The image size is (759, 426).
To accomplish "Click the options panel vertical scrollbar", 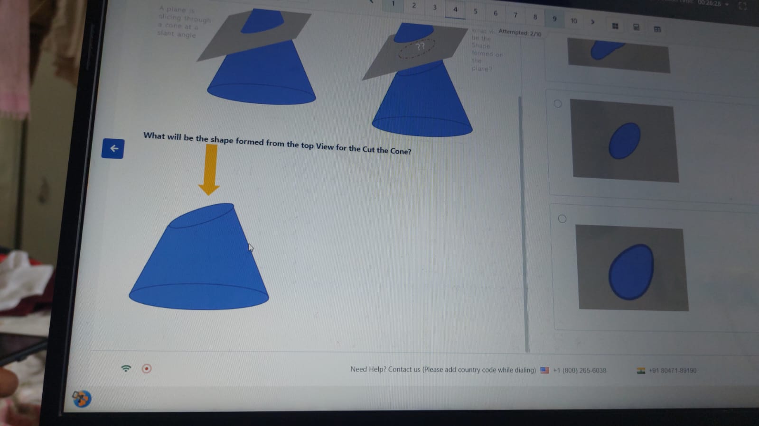I will [x=524, y=224].
